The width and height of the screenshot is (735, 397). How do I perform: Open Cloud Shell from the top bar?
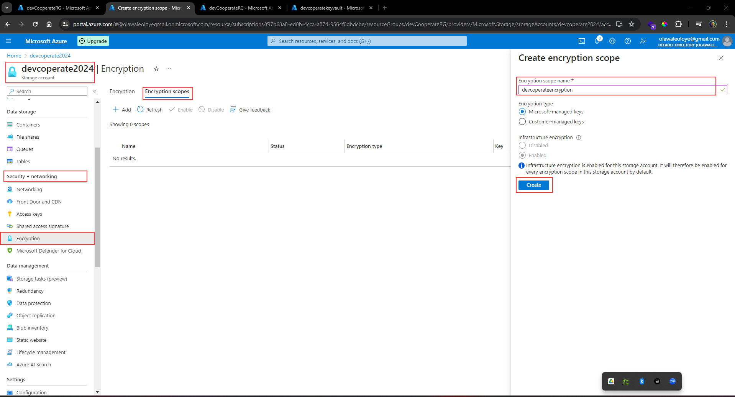582,41
